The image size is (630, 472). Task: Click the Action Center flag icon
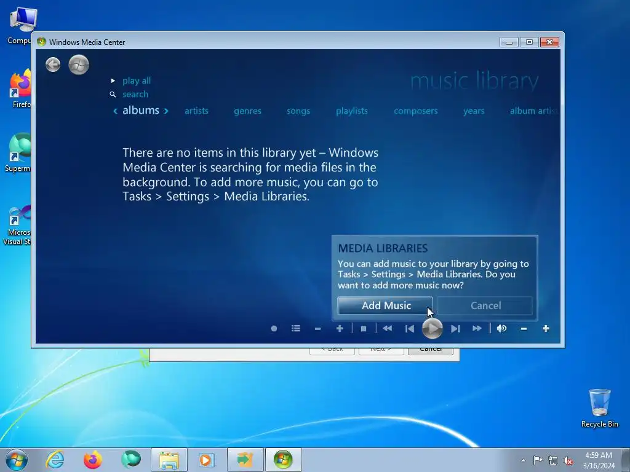[538, 460]
